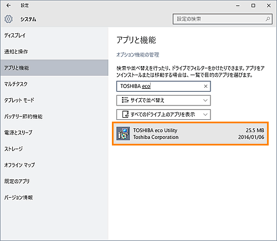The height and width of the screenshot is (241, 277).
Task: Open オフライン マップ settings
Action: (x=54, y=165)
